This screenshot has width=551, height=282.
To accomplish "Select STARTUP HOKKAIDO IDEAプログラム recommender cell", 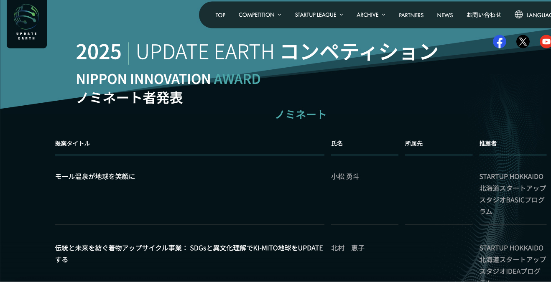I will (x=513, y=262).
